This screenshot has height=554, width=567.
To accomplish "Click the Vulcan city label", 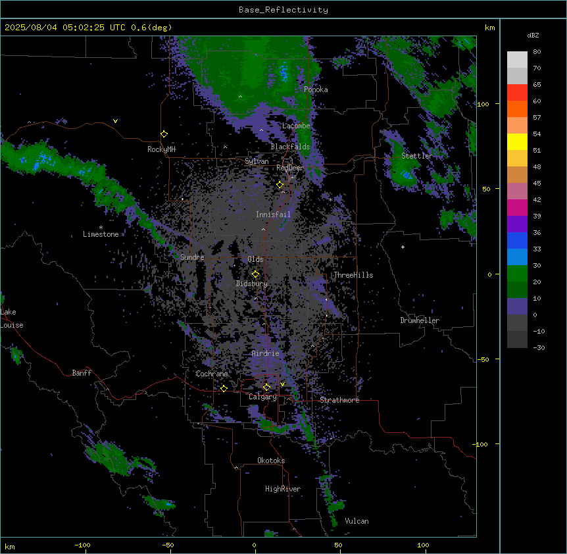I will coord(357,521).
